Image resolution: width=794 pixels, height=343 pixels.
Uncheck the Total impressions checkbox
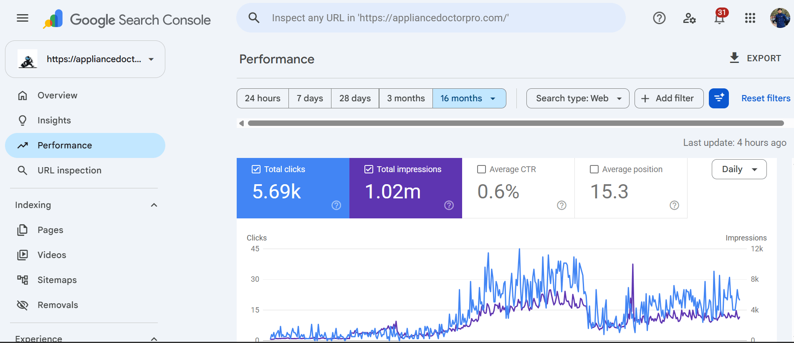[369, 169]
